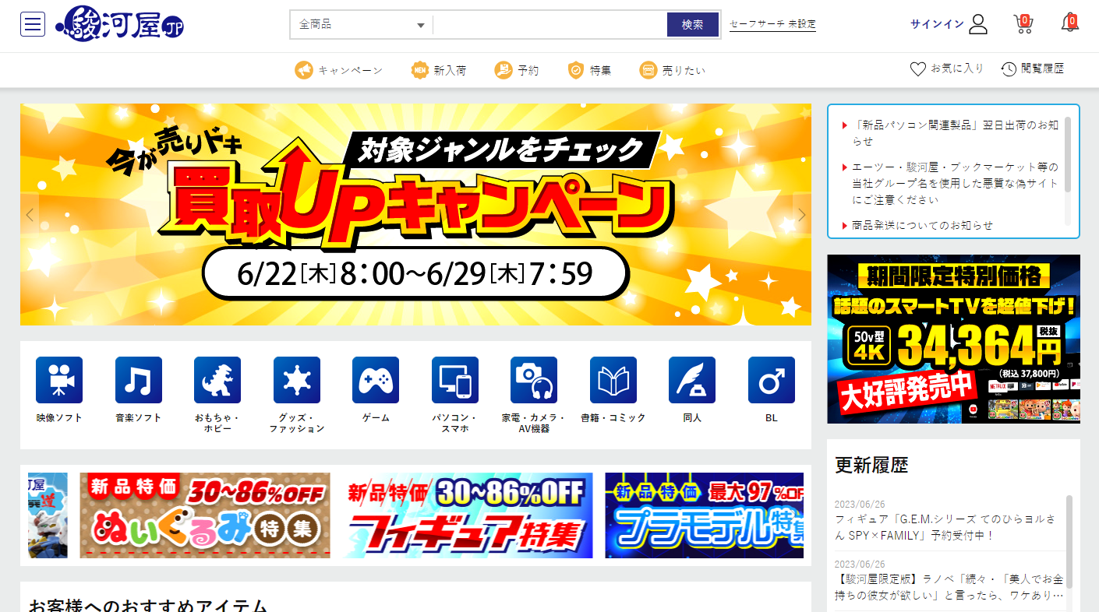This screenshot has width=1099, height=612.
Task: Open the フィギュア特集 sale banner
Action: 468,515
